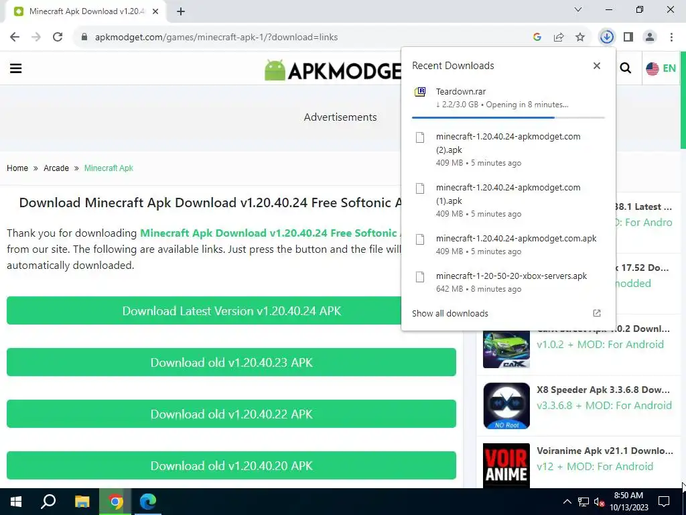Open Voiranime Apk thumbnail
This screenshot has width=686, height=515.
pos(506,465)
